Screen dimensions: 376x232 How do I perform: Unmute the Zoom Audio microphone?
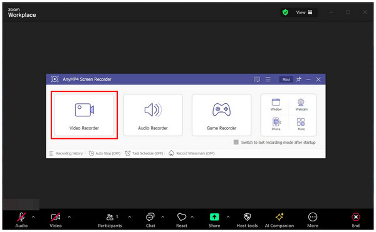click(x=21, y=220)
